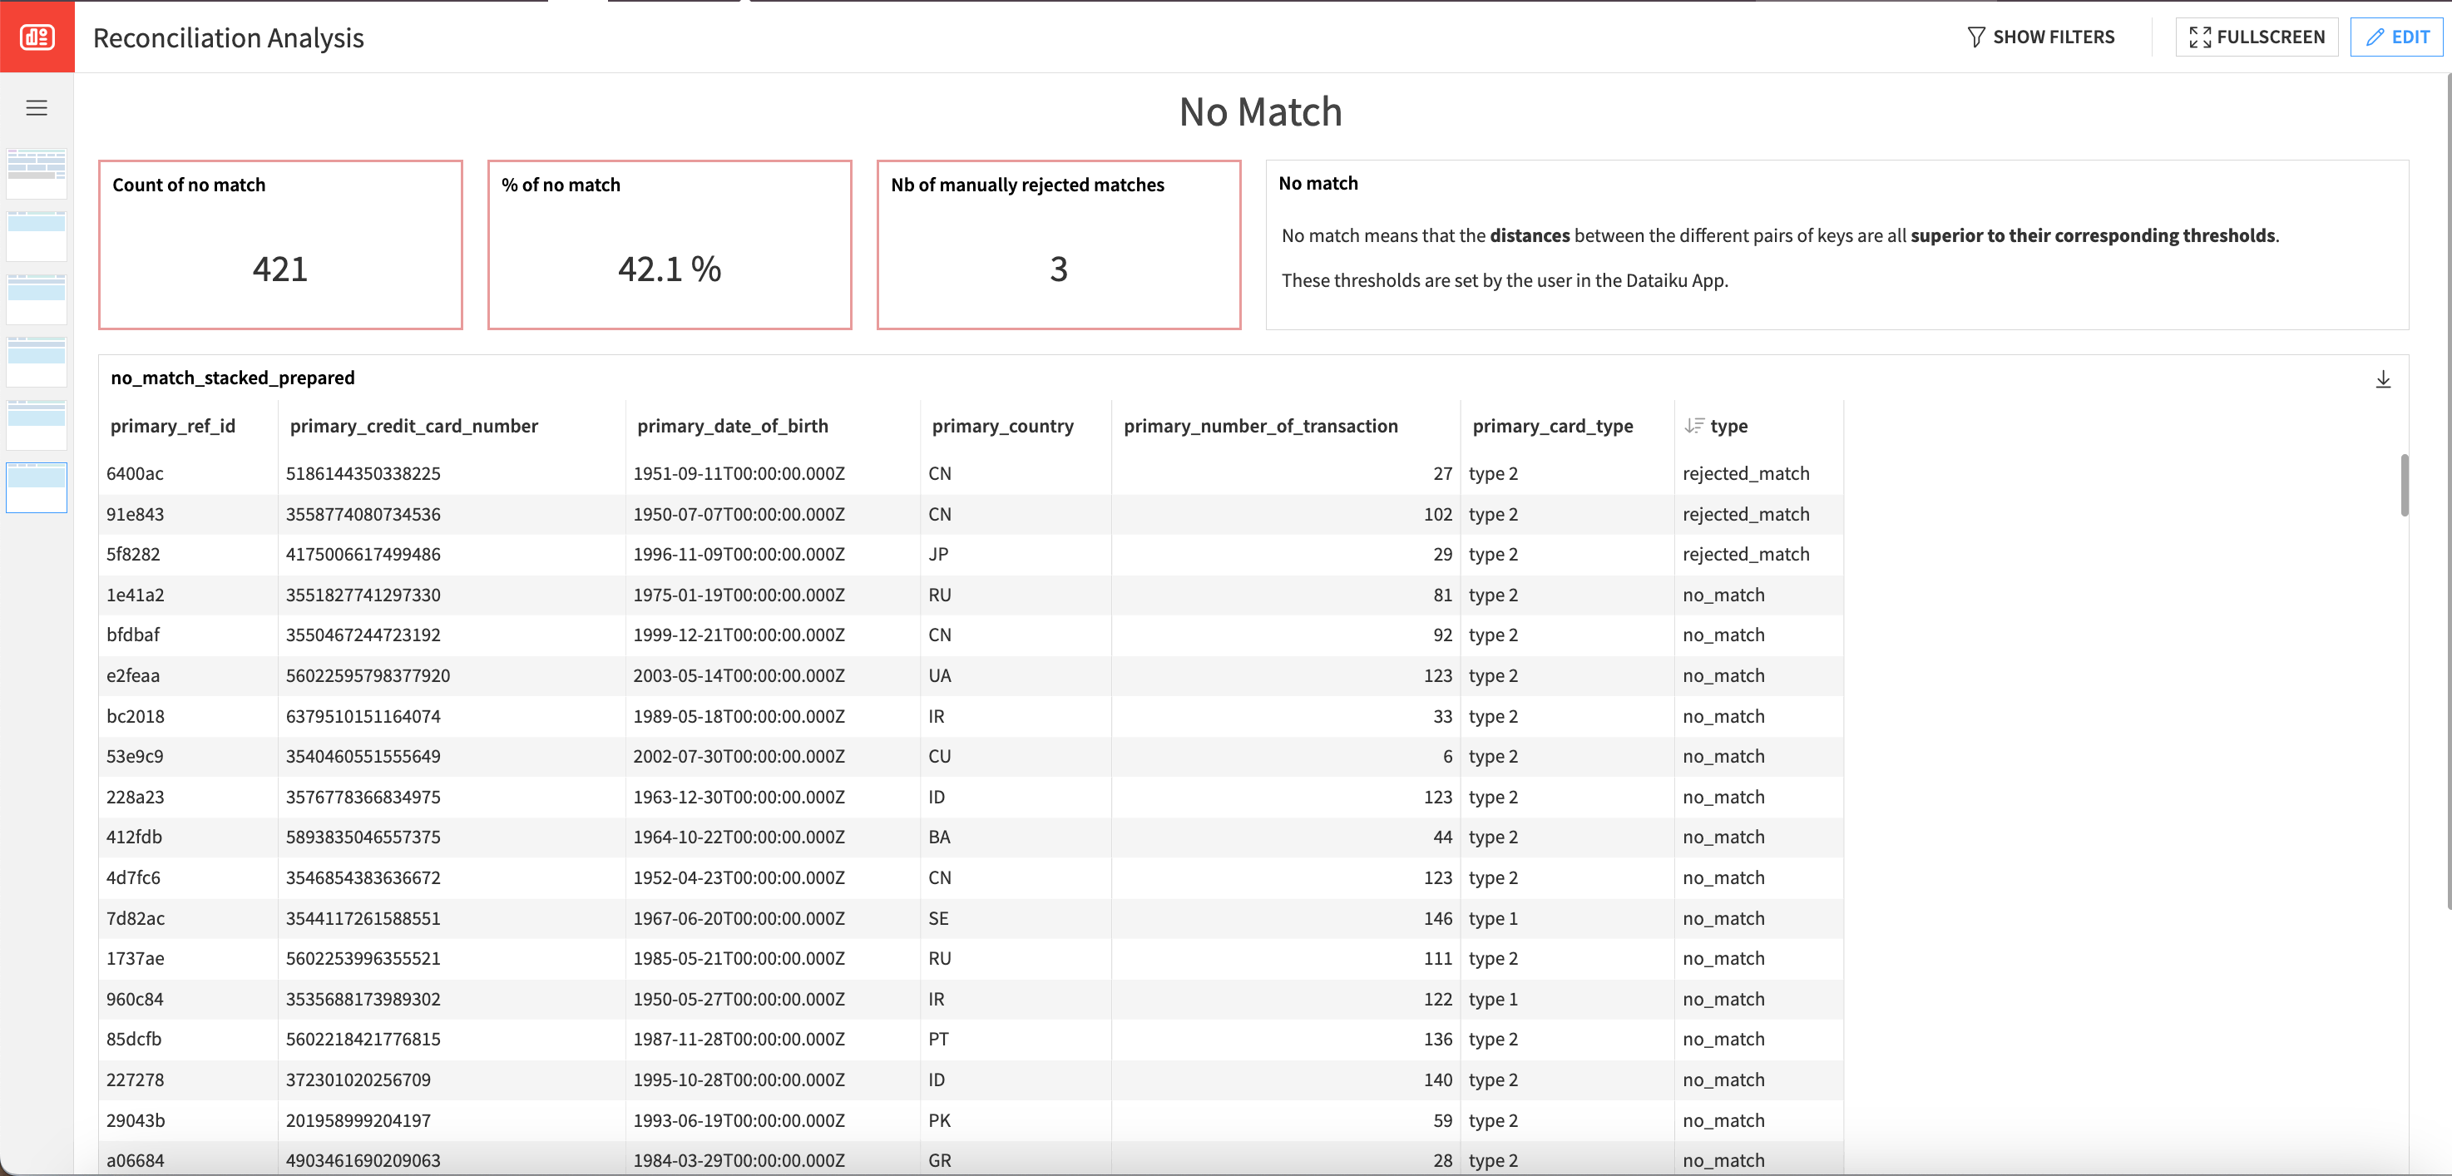This screenshot has height=1176, width=2452.
Task: Select ref id cell 85dcfb
Action: coord(134,1039)
